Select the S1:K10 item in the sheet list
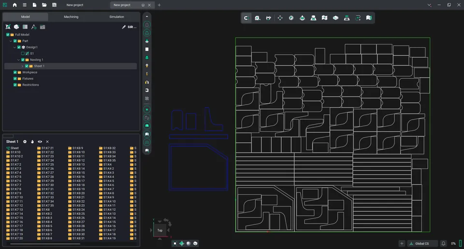464x249 pixels. (x=14, y=152)
